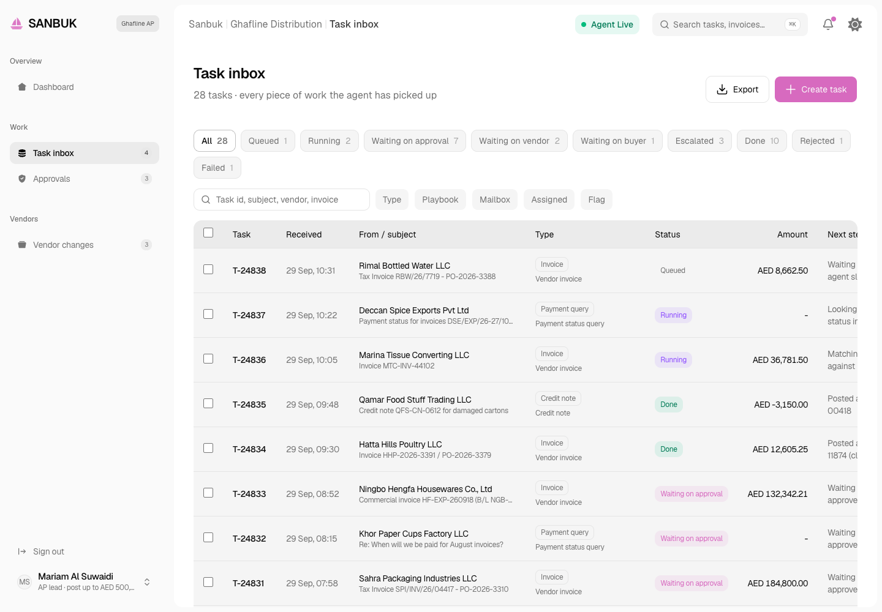The height and width of the screenshot is (612, 882).
Task: Focus the Search tasks, invoices field
Action: (730, 24)
